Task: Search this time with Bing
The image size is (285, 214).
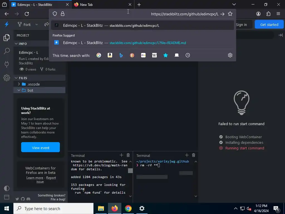Action: point(121,55)
